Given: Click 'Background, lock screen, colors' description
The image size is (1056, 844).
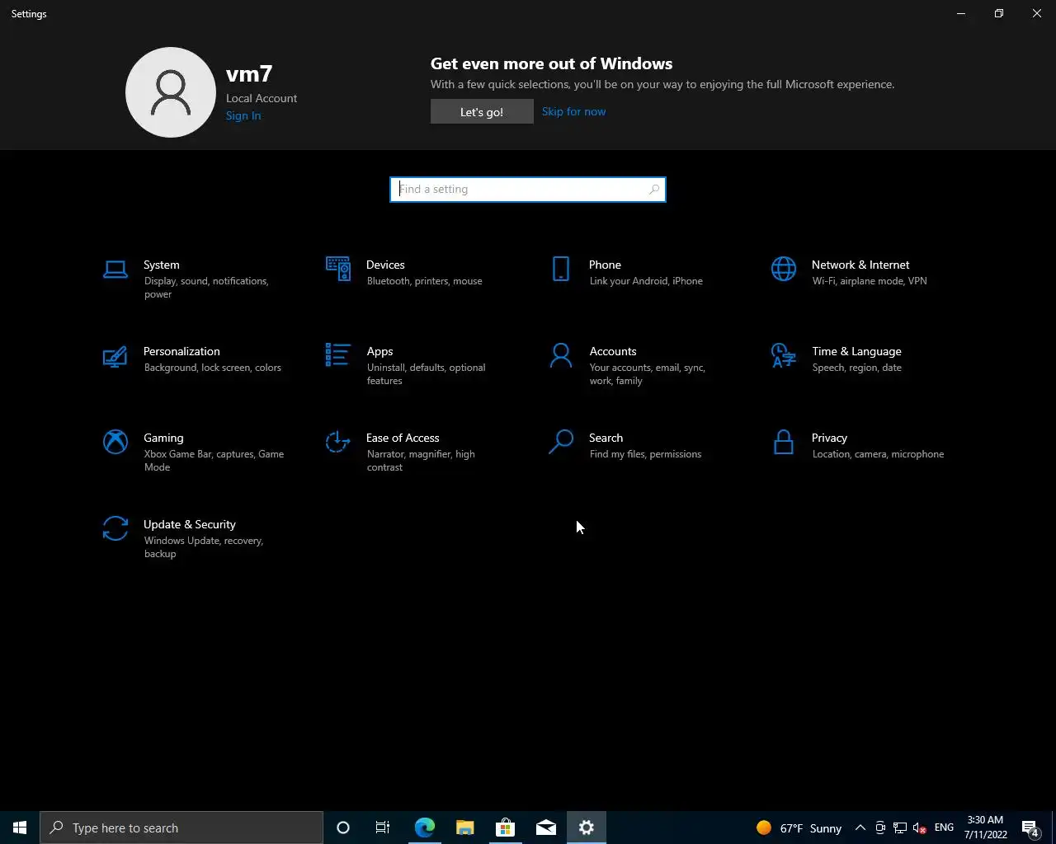Looking at the screenshot, I should point(213,368).
